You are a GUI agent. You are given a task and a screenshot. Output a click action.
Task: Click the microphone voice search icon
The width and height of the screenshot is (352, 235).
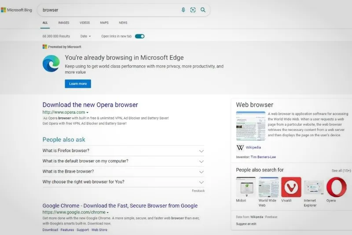coord(183,10)
